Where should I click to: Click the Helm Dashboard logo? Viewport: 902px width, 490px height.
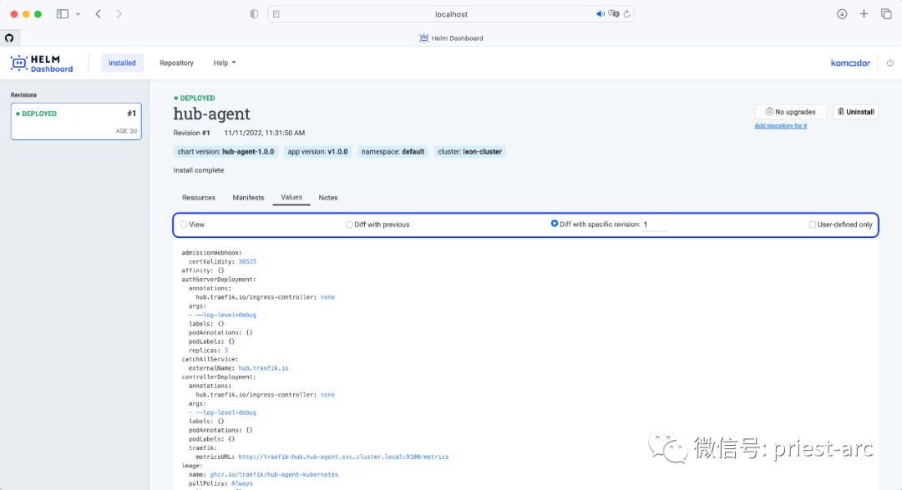[x=42, y=63]
